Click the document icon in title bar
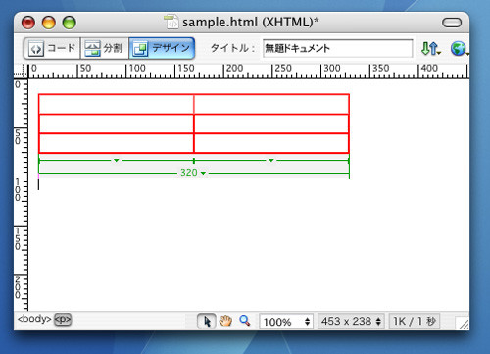 click(x=171, y=22)
